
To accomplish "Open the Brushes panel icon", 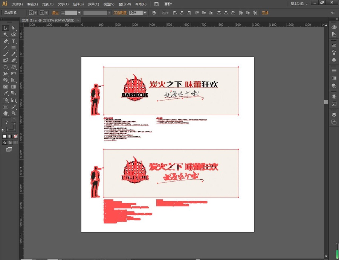I will (334, 52).
